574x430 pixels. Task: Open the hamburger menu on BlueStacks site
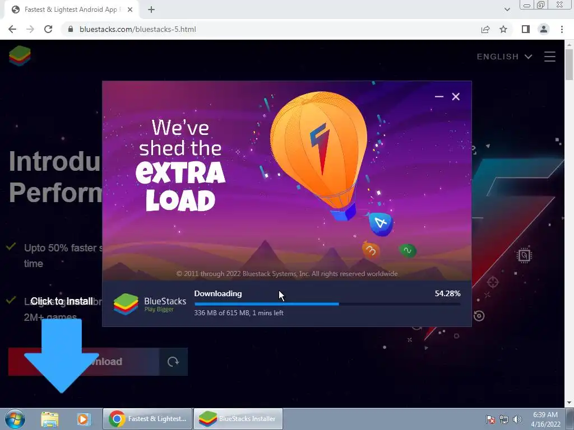[x=550, y=57]
